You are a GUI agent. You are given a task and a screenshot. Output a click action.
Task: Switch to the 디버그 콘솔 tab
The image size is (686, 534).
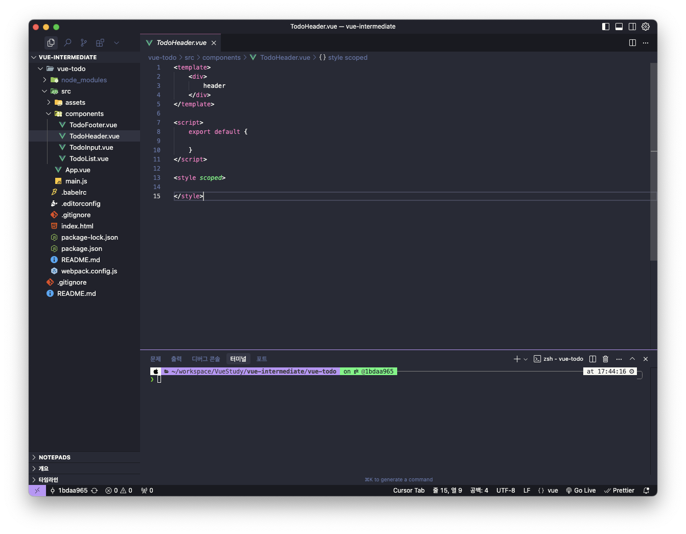[205, 359]
